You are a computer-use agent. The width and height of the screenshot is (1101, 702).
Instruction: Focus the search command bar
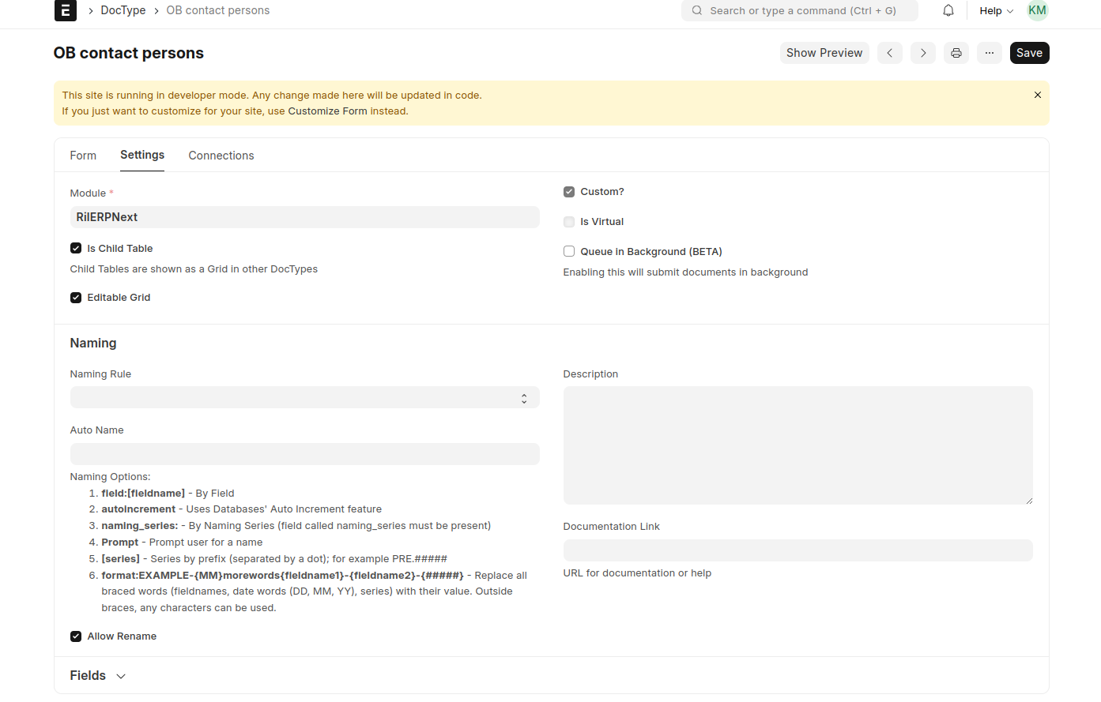coord(800,10)
